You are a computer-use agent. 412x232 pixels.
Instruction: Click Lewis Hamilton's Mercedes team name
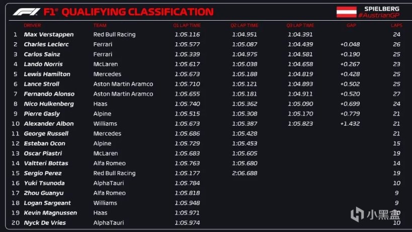107,74
